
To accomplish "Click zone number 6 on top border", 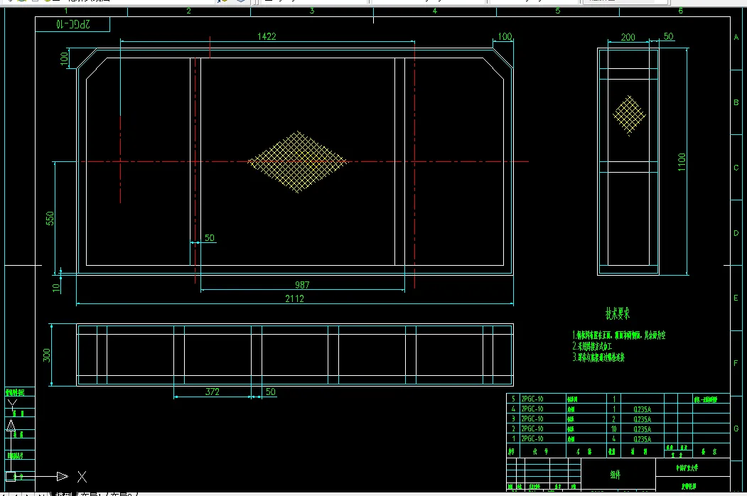I will click(x=681, y=11).
